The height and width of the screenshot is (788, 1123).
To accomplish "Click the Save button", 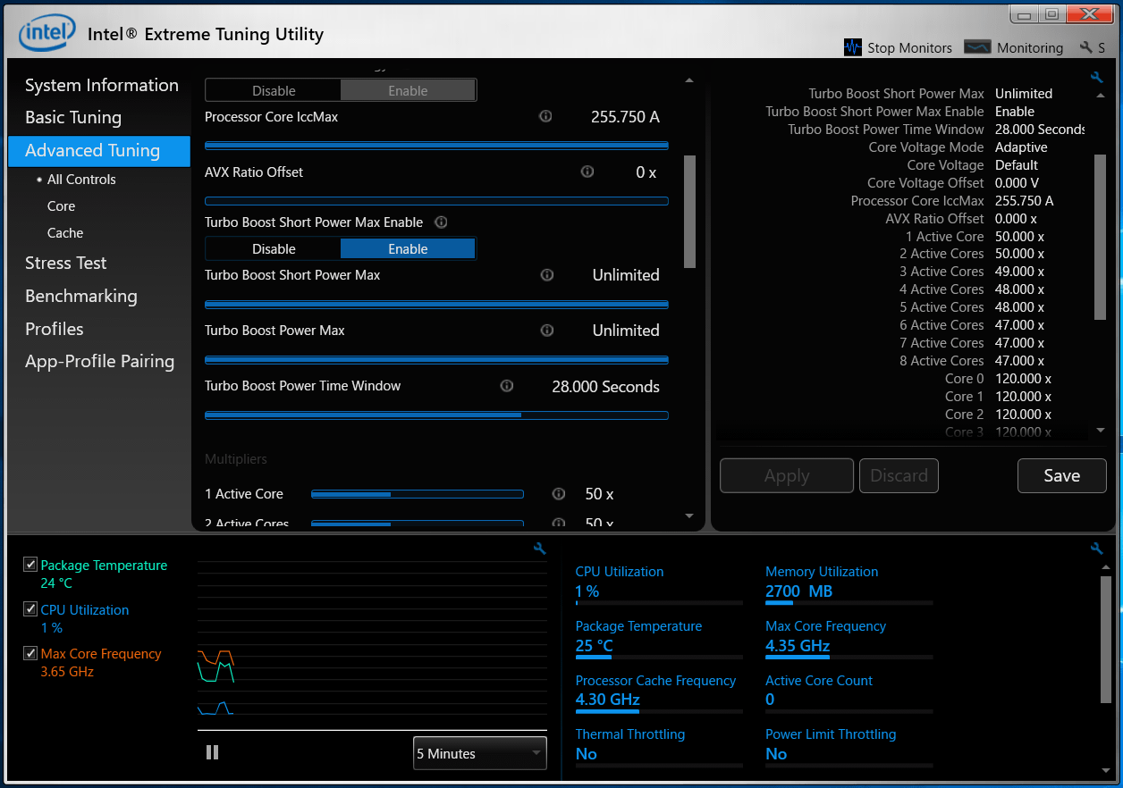I will click(1061, 475).
